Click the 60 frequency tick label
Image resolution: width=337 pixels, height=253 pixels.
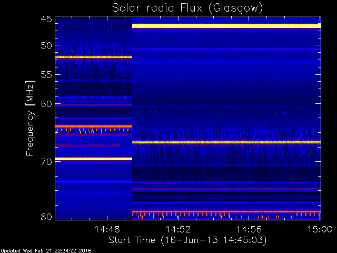point(46,104)
